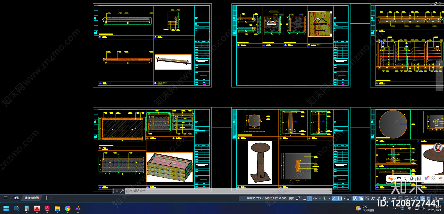Switch to the 模型 model tab
This screenshot has height=214, width=444.
click(x=16, y=198)
